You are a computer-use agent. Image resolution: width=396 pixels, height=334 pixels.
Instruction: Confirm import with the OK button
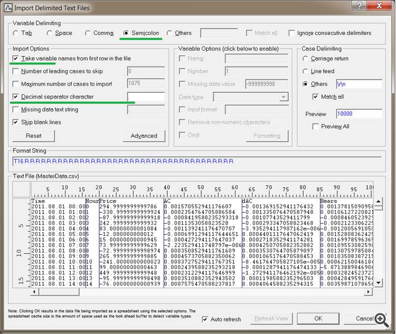318,319
